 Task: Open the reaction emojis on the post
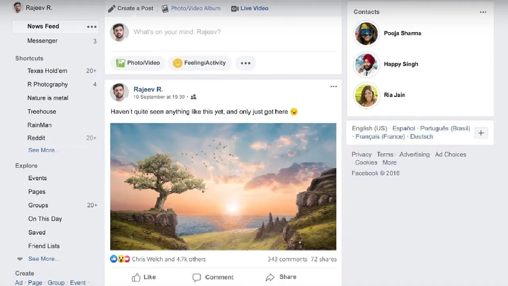pos(120,259)
